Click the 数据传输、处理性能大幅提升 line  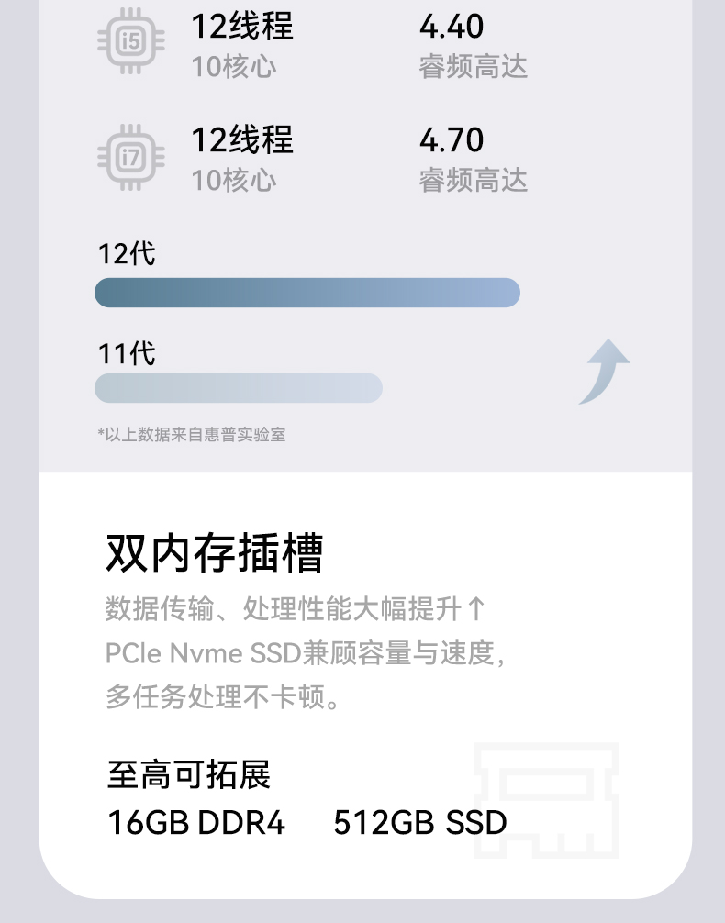(296, 608)
